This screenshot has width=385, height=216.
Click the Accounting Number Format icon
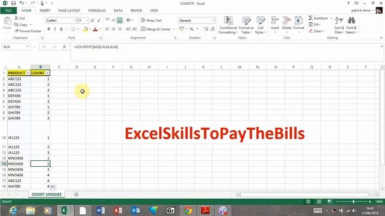coord(182,29)
